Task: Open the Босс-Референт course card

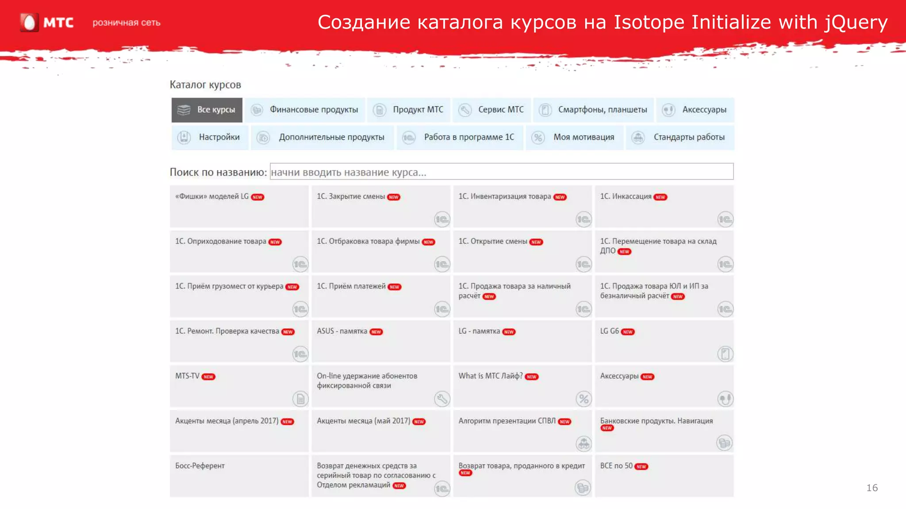Action: click(x=239, y=476)
